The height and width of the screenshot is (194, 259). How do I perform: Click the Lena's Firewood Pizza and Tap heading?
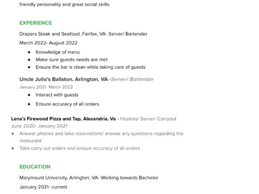coord(63,119)
